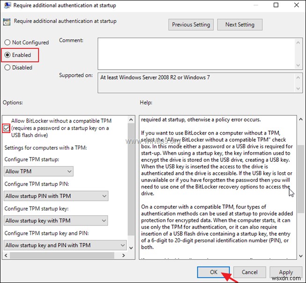Maximize the dialog window
The image size is (306, 283).
tap(276, 5)
